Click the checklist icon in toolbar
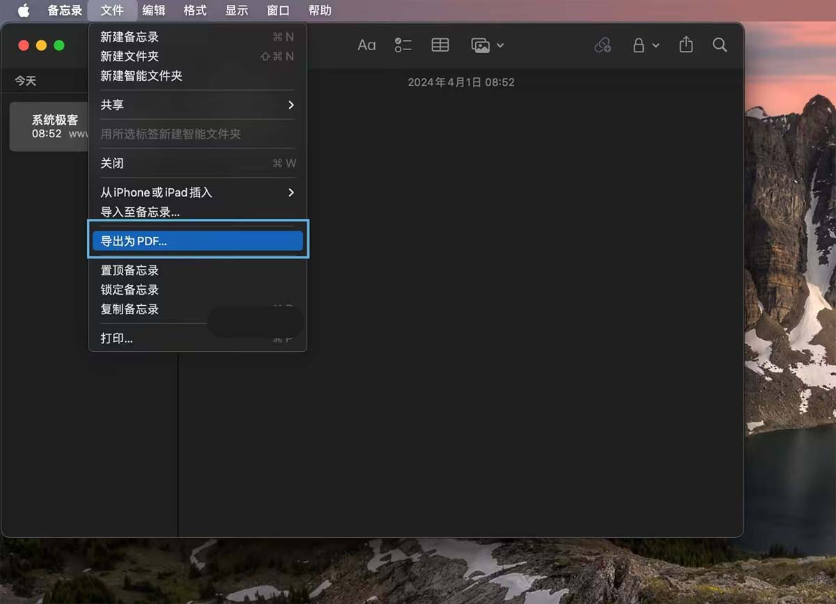The image size is (836, 604). coord(403,45)
